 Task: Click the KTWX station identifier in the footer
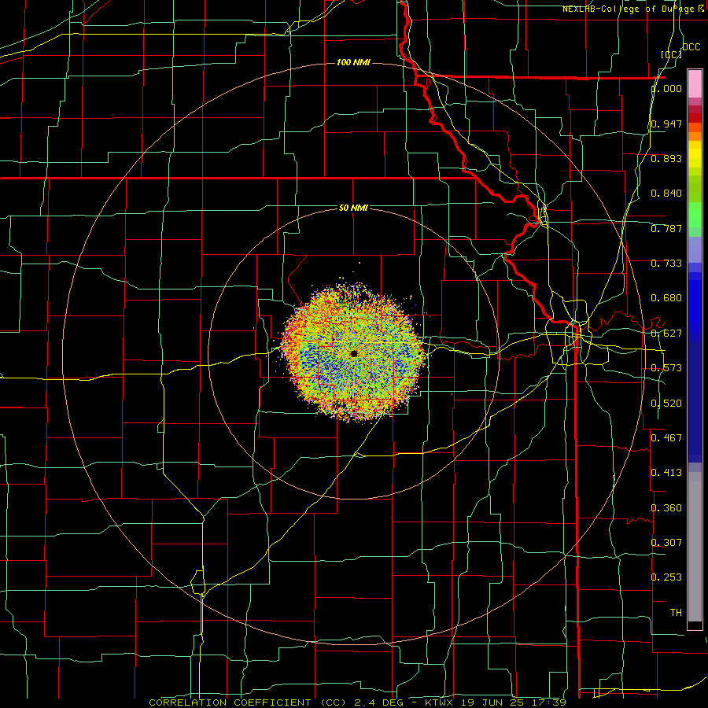(x=439, y=702)
